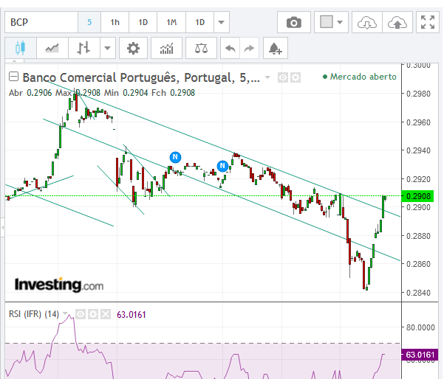Expand the left side panel arrow
Screen dimensions: 444x379
pyautogui.click(x=2, y=227)
